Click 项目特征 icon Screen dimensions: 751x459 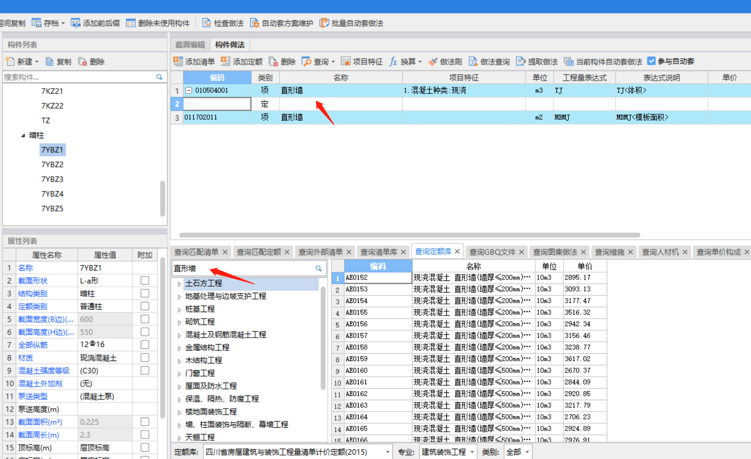click(346, 62)
